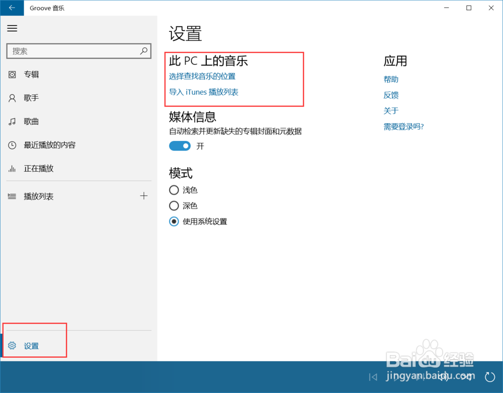Select the 深色 dark mode radio button

[174, 206]
